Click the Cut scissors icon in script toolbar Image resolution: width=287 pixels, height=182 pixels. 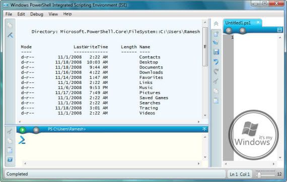[216, 81]
